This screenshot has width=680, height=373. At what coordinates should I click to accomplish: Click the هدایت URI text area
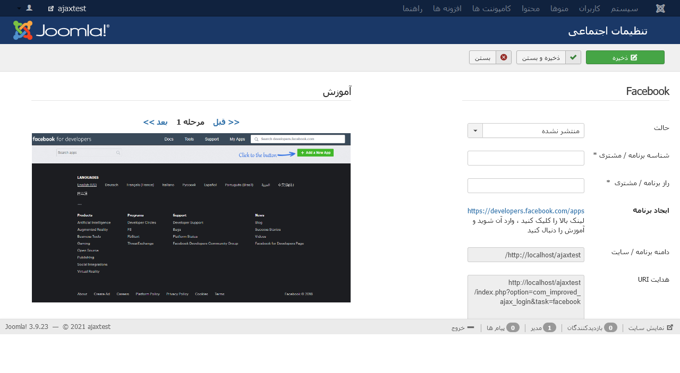coord(526,296)
